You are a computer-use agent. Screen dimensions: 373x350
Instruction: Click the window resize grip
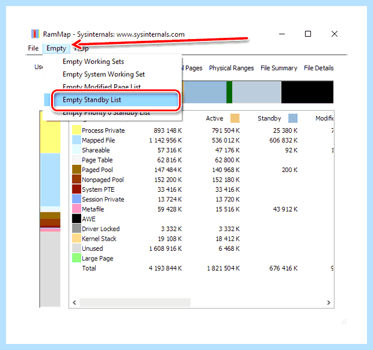tap(344, 322)
